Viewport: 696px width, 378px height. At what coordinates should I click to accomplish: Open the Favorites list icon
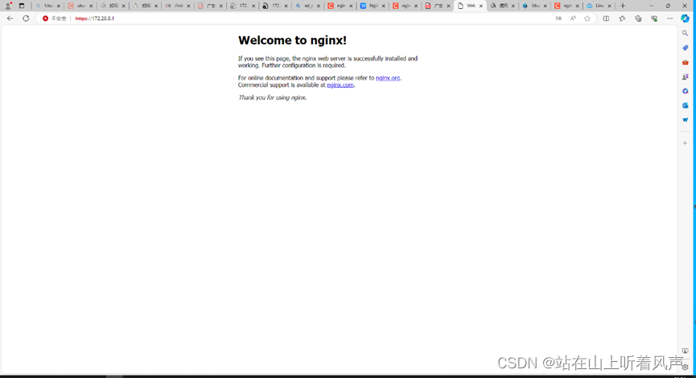click(622, 18)
